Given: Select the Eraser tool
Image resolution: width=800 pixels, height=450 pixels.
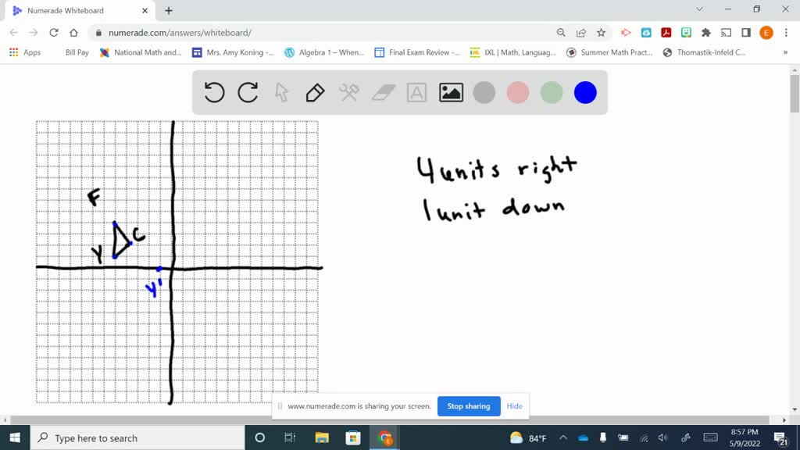Looking at the screenshot, I should point(382,92).
